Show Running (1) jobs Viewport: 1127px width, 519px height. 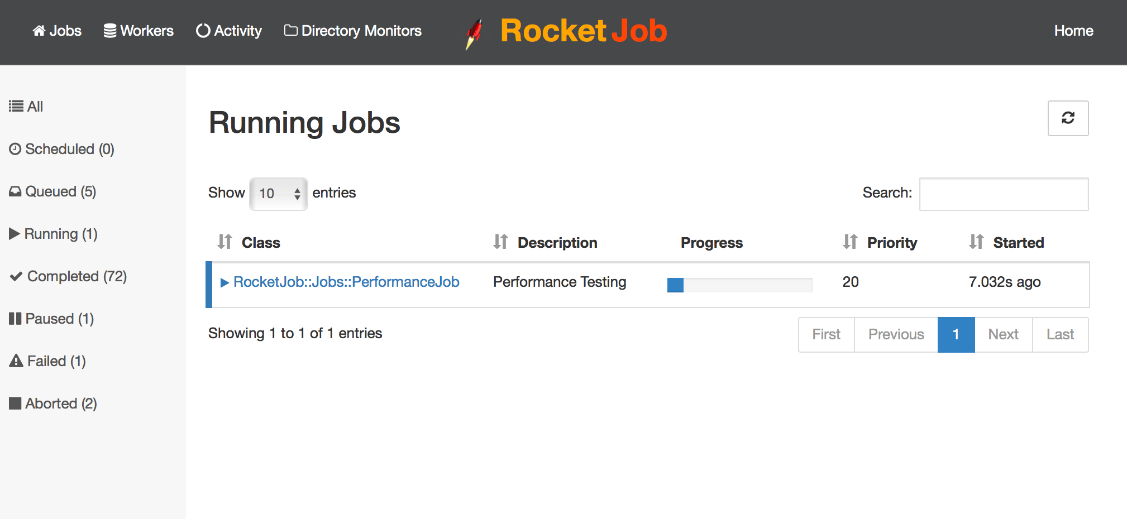click(54, 234)
